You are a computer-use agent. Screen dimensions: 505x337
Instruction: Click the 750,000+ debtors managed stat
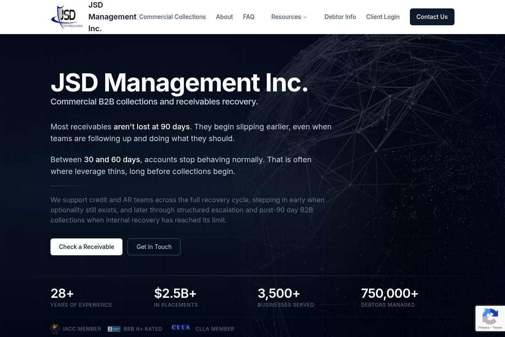[389, 297]
